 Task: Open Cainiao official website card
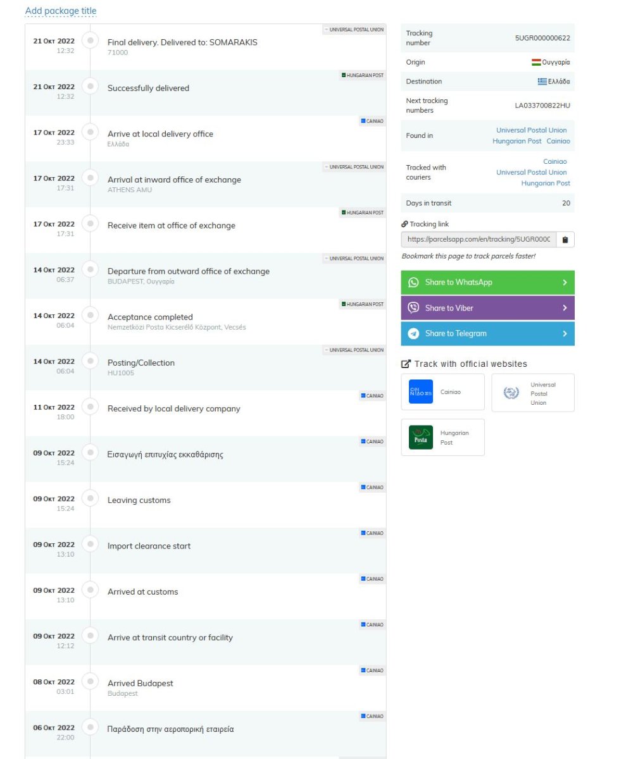tap(442, 392)
